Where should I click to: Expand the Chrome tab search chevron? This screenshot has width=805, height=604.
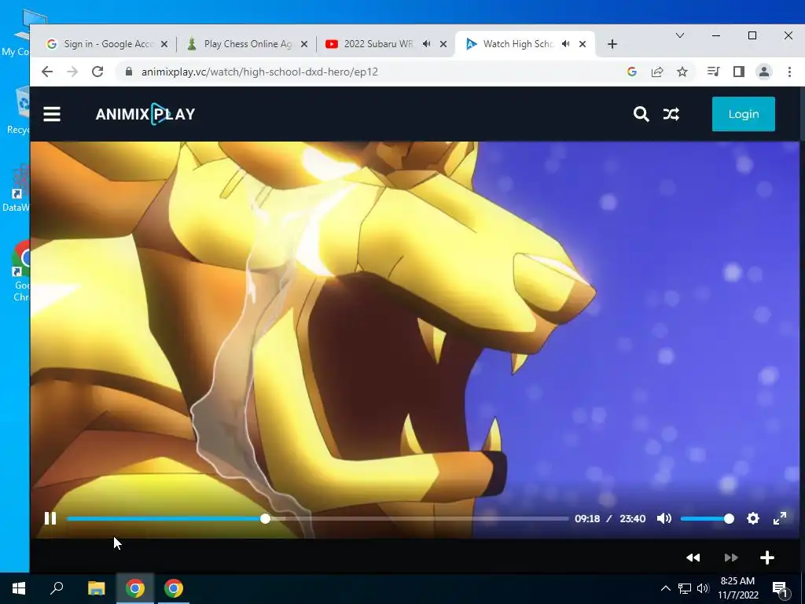[680, 35]
